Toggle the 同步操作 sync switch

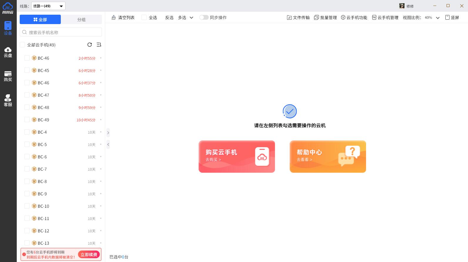[204, 18]
